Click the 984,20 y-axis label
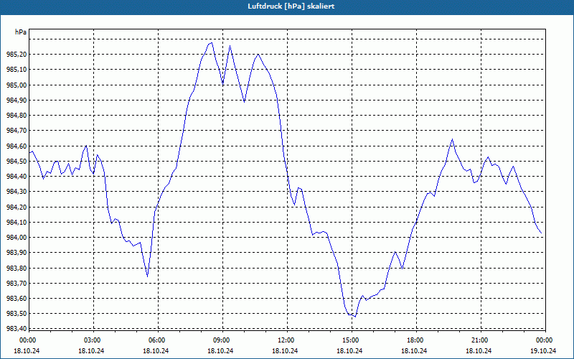Image resolution: width=574 pixels, height=359 pixels. [17, 207]
